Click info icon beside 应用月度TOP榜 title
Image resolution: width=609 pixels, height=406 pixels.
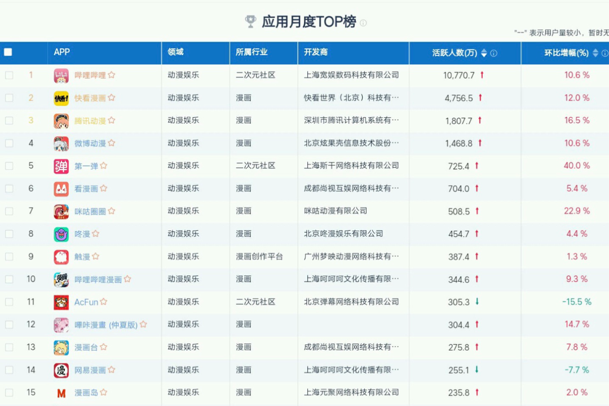(x=363, y=23)
